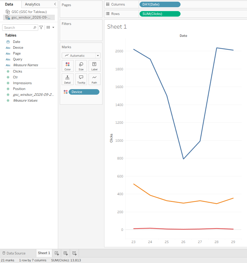The height and width of the screenshot is (263, 247).
Task: Click the 21 marks status text
Action: coord(7,260)
